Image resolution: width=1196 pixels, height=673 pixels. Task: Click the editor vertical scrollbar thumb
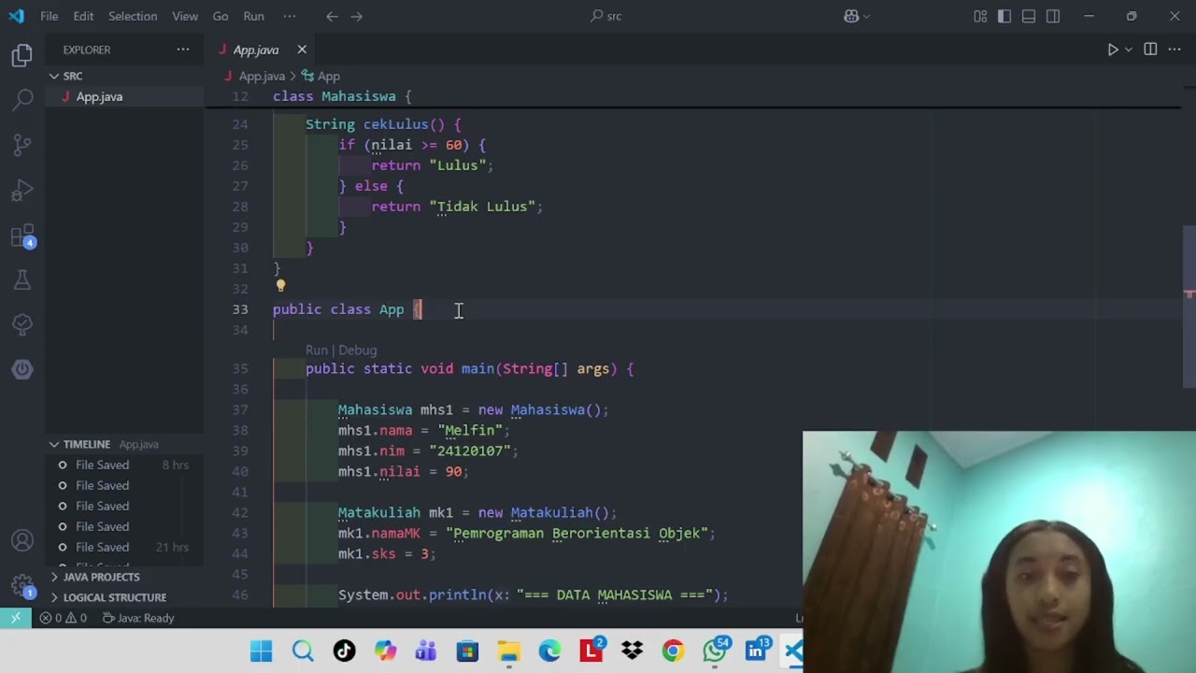1189,307
